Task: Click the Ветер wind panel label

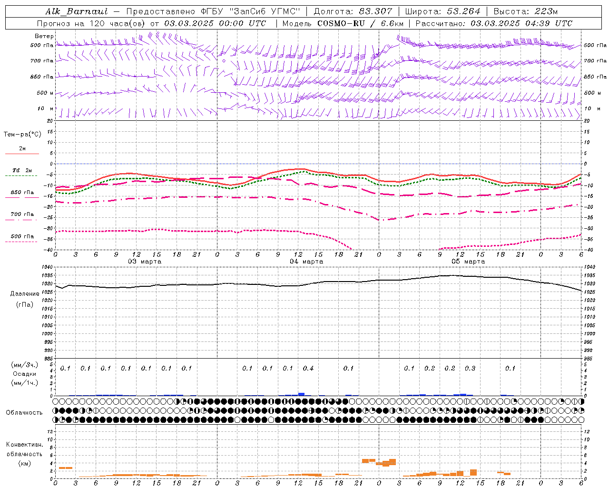Action: (x=44, y=36)
